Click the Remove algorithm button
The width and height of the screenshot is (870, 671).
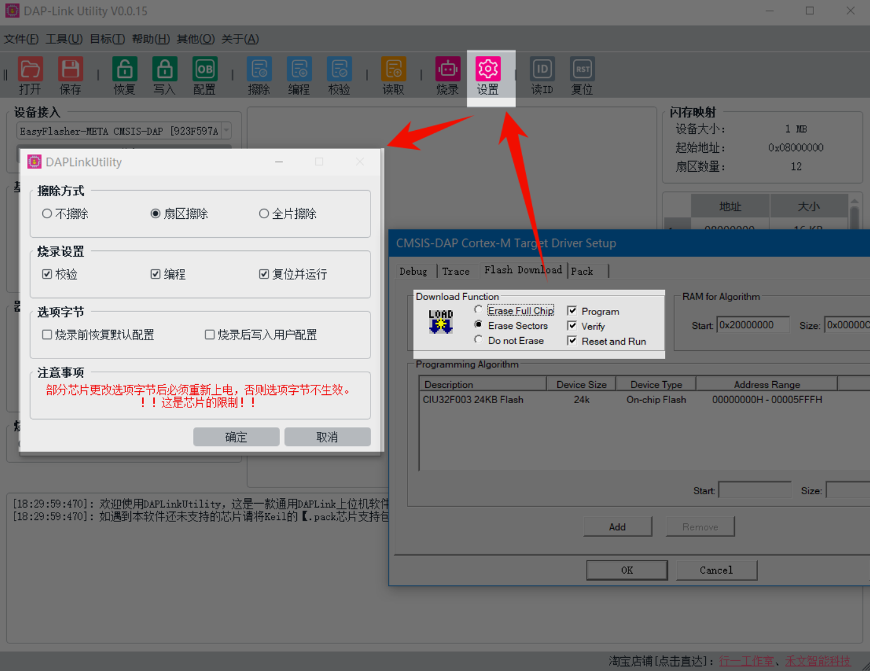(x=700, y=527)
